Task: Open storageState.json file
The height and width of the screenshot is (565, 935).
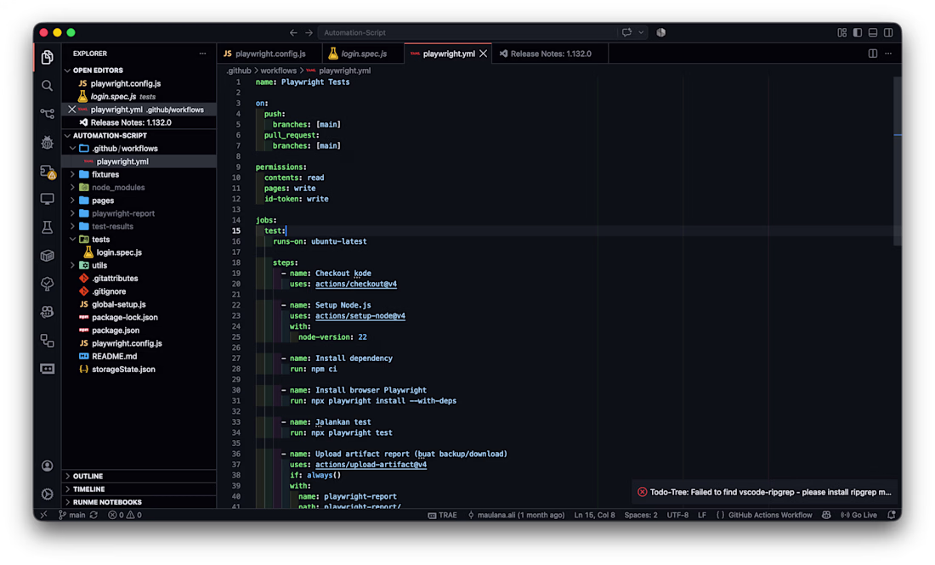Action: [x=139, y=370]
